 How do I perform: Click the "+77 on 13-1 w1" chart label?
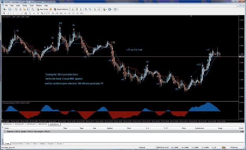point(134,50)
